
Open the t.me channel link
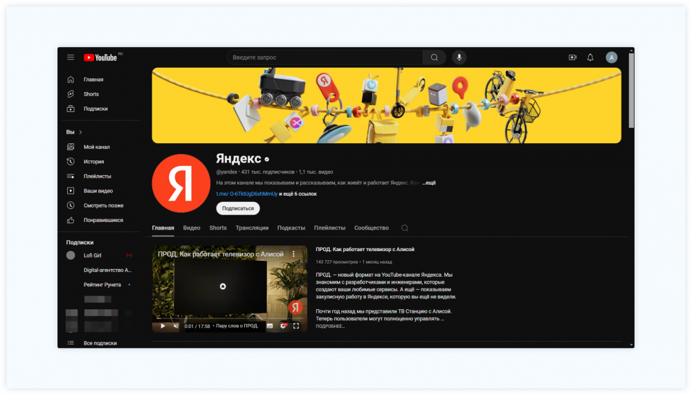[247, 194]
